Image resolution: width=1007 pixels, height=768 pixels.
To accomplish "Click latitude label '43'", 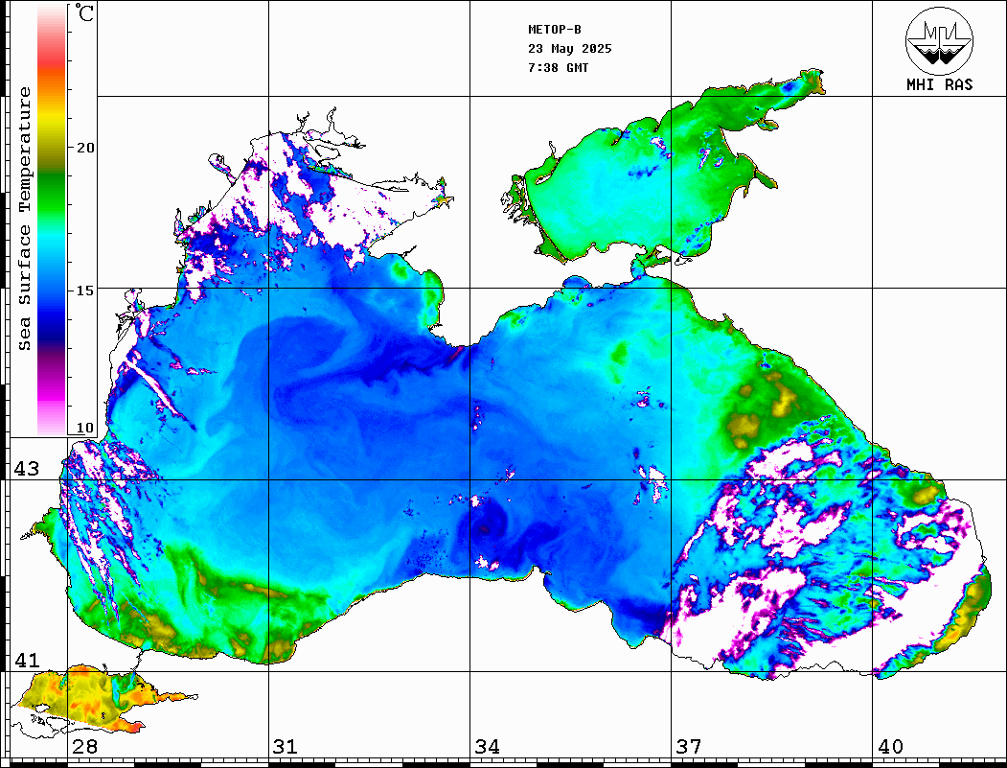I will point(27,469).
